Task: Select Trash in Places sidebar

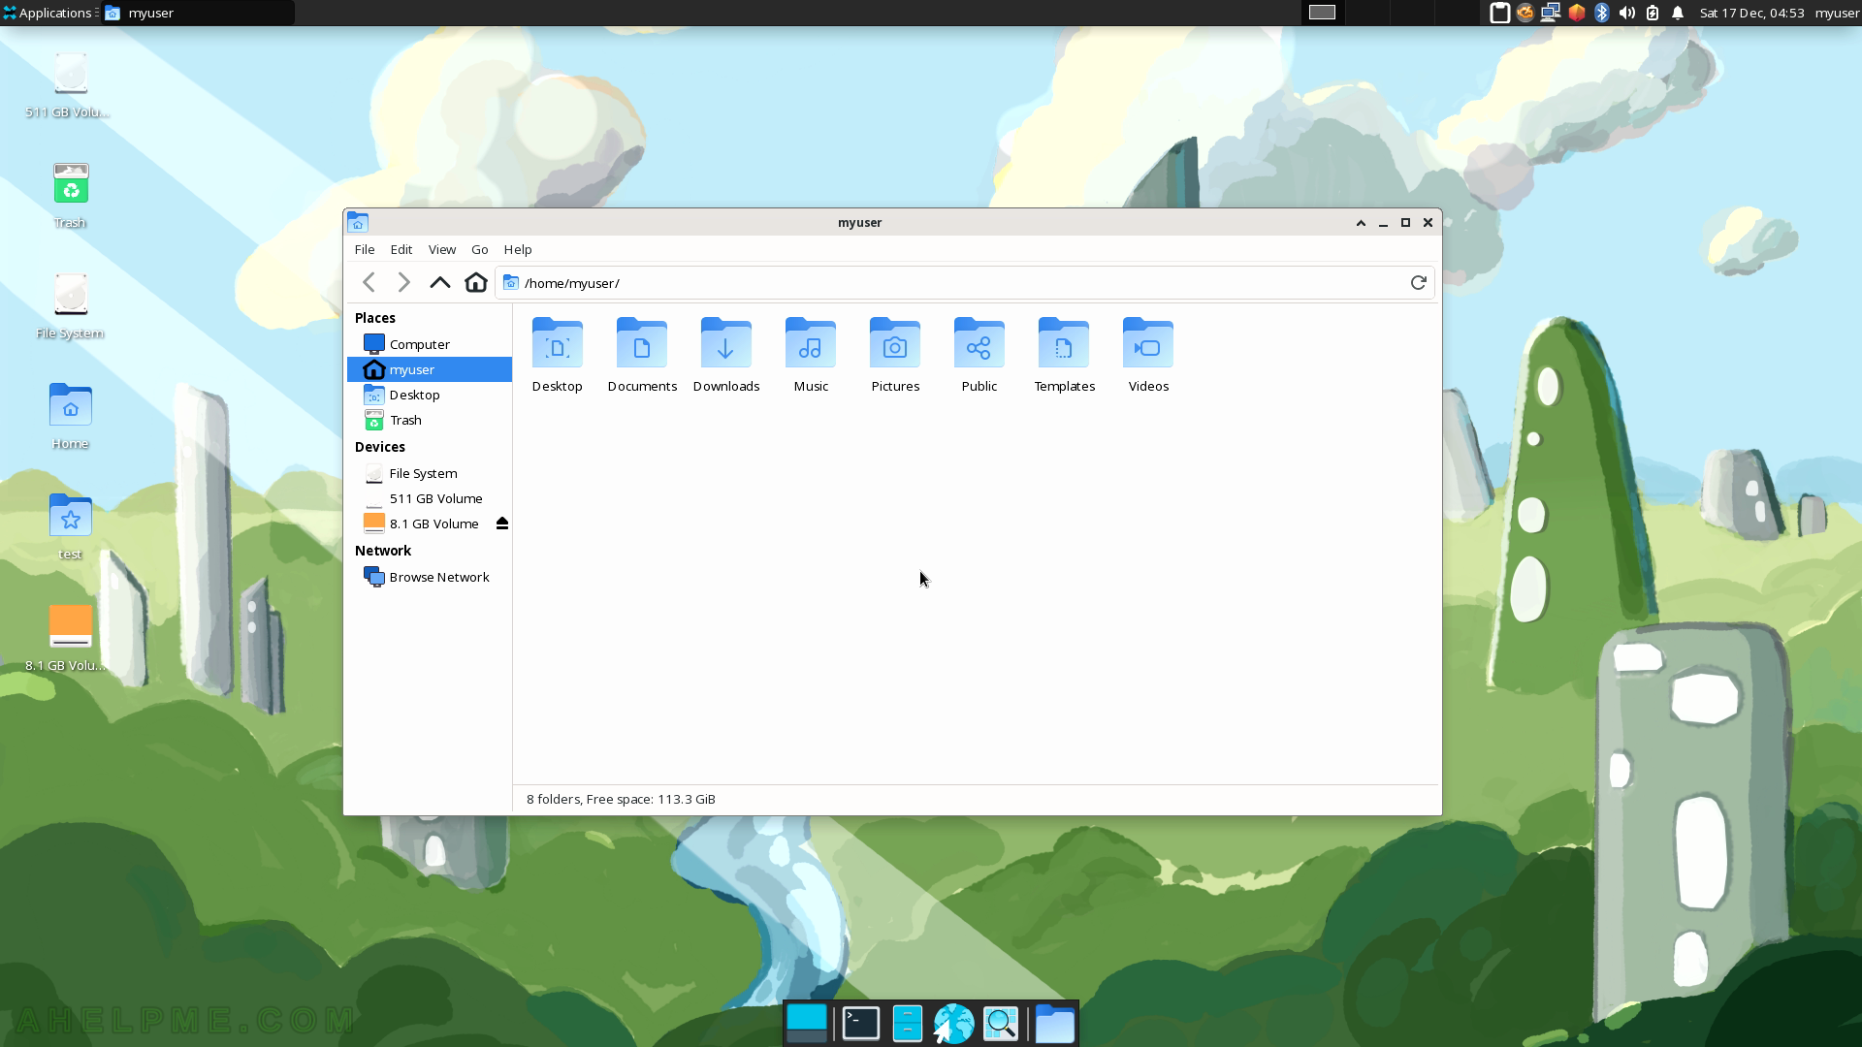Action: [430, 420]
